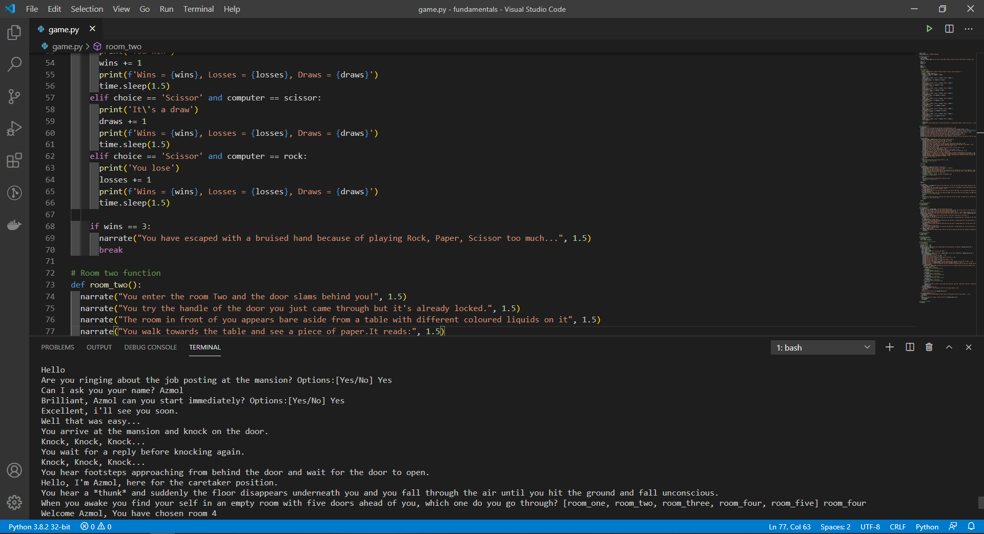Kill the active terminal with trash icon
The image size is (984, 534).
tap(929, 347)
